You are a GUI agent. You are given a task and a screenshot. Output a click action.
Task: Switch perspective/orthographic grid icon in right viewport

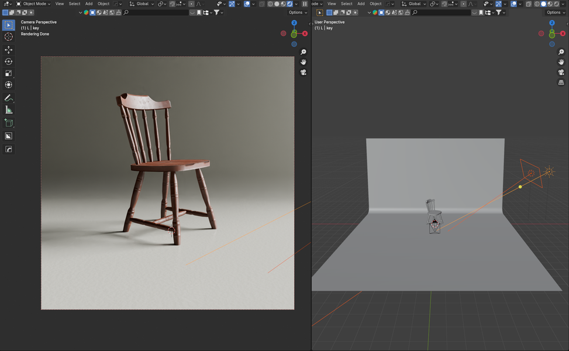coord(561,82)
